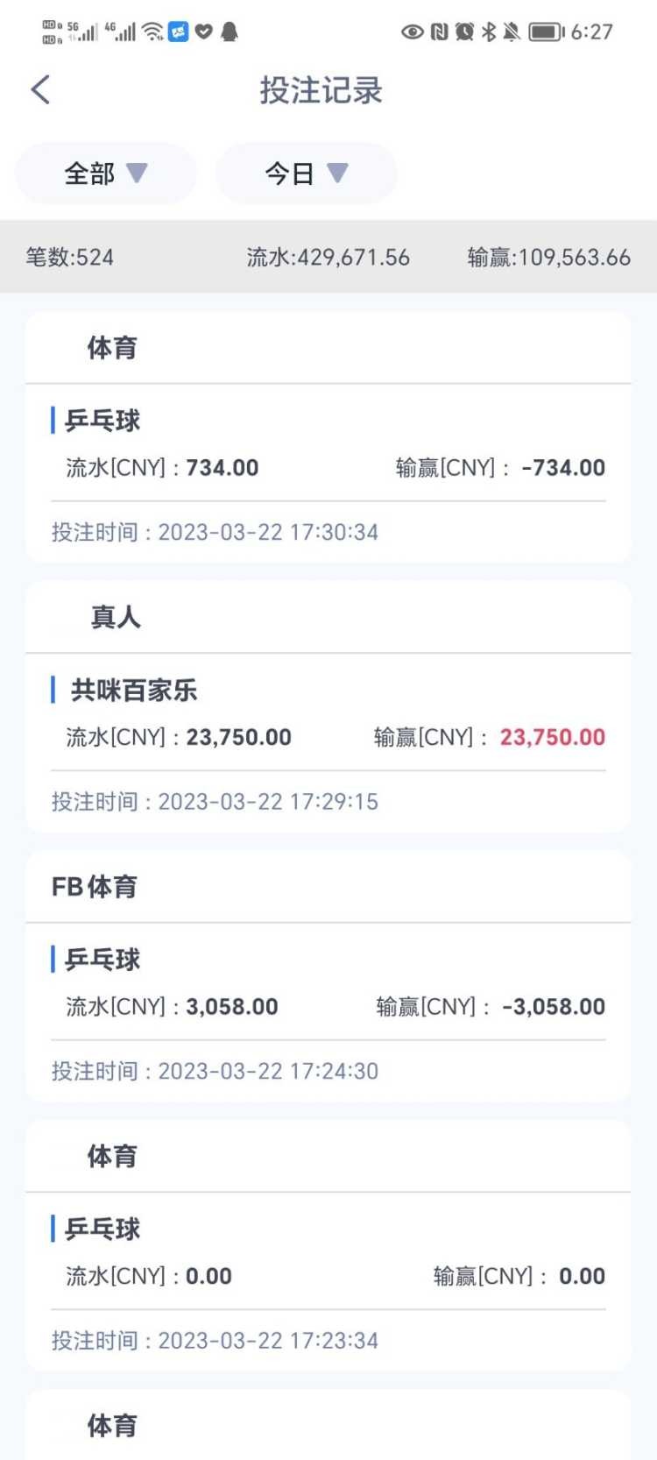Tap the back arrow icon
The image size is (657, 1460).
point(40,89)
